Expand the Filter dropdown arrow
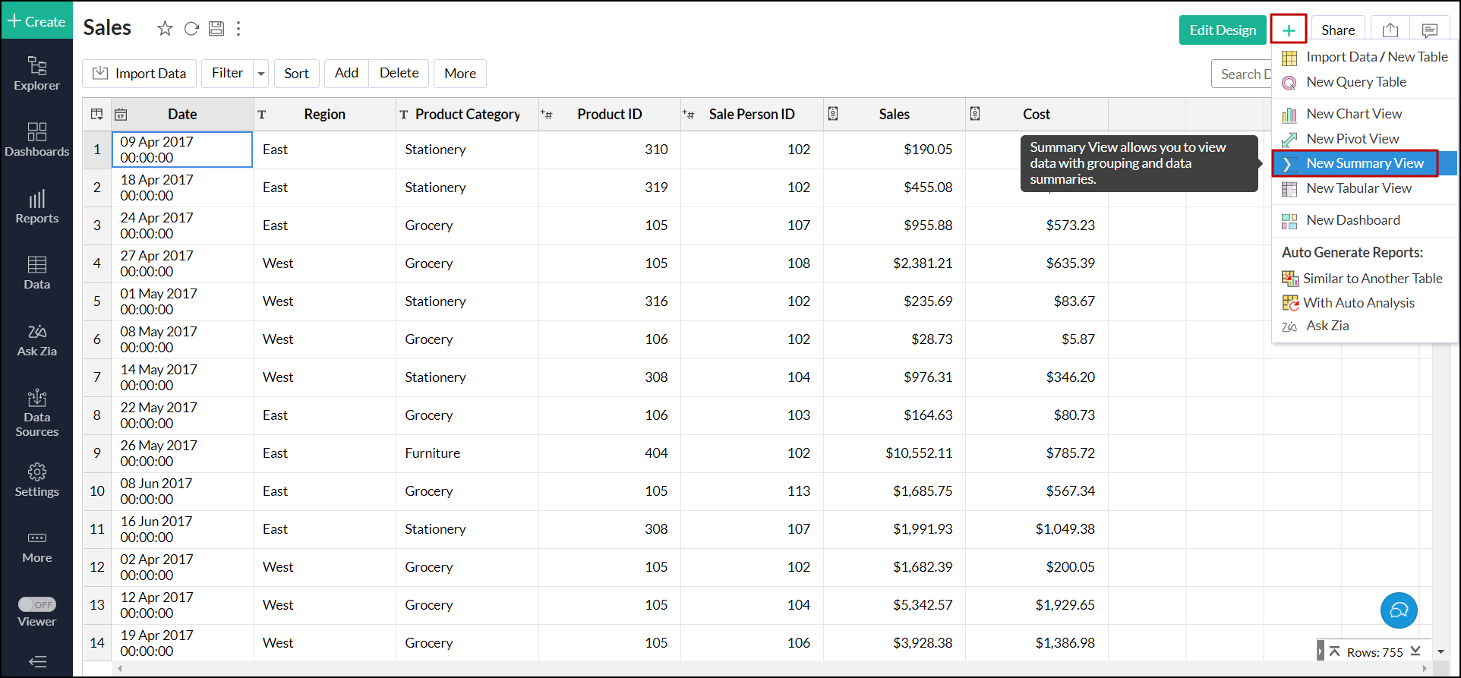This screenshot has width=1461, height=678. click(261, 74)
